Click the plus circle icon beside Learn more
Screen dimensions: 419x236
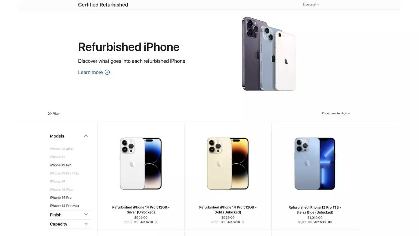tap(107, 72)
